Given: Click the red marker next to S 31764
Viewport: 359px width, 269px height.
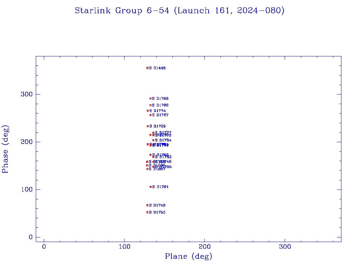Looking at the screenshot, I should click(x=154, y=140).
